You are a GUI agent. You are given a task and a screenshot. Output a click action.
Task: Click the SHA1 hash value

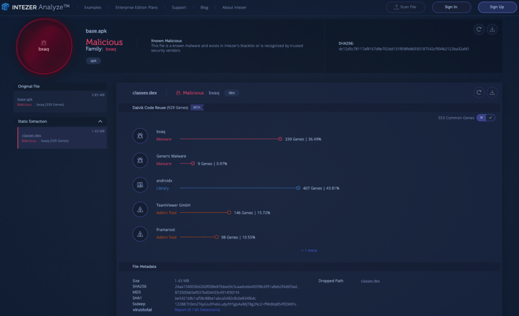coord(215,298)
